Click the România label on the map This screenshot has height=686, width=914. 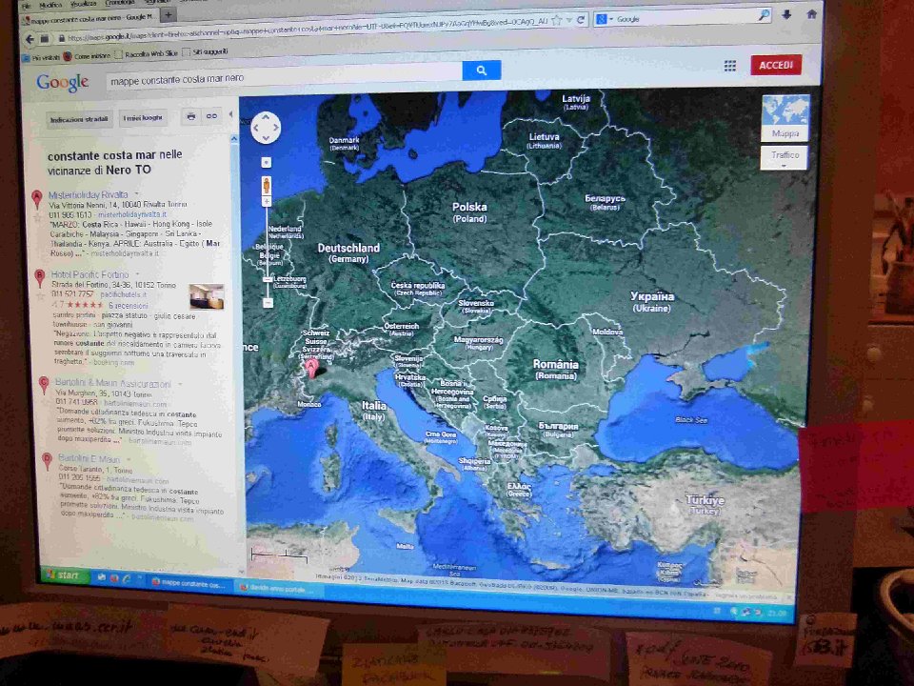(555, 365)
